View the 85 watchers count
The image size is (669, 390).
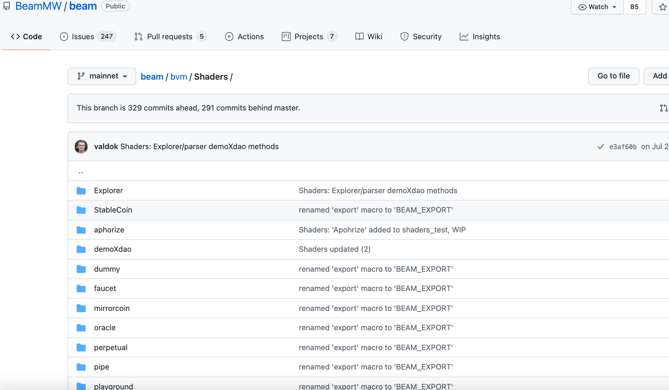click(x=634, y=7)
